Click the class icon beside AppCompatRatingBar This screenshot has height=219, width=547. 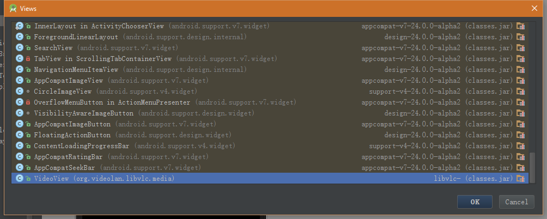click(20, 157)
